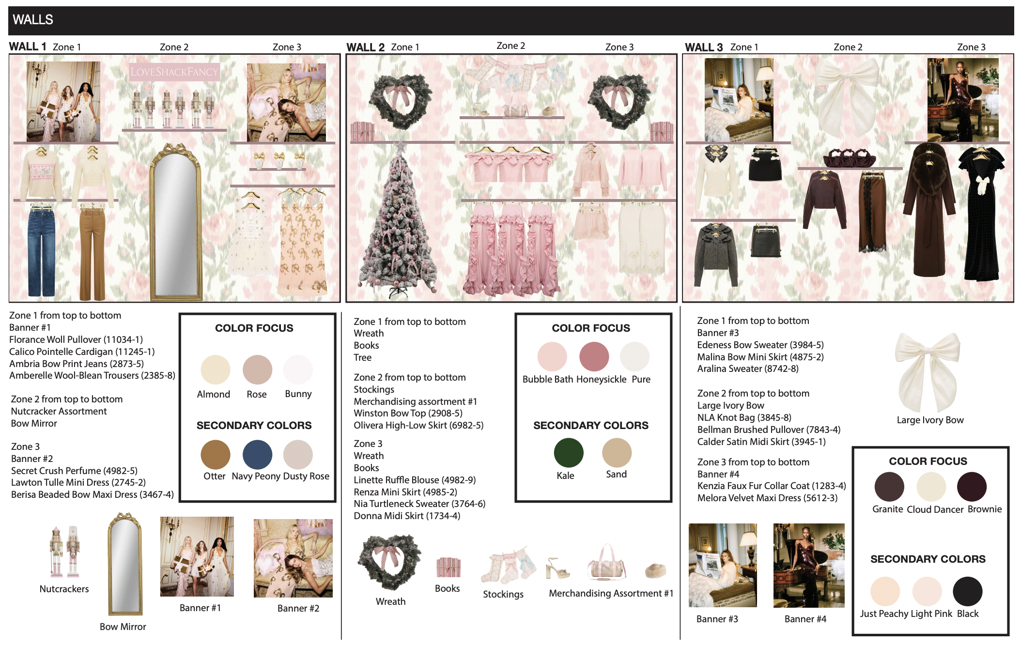Open the Banner #4 thumbnail
1021x645 pixels.
808,566
